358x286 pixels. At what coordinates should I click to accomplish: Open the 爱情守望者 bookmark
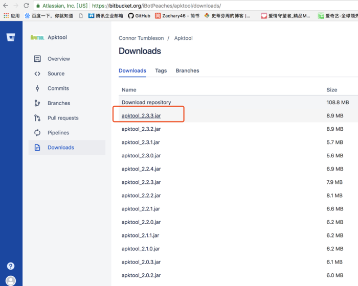click(285, 16)
